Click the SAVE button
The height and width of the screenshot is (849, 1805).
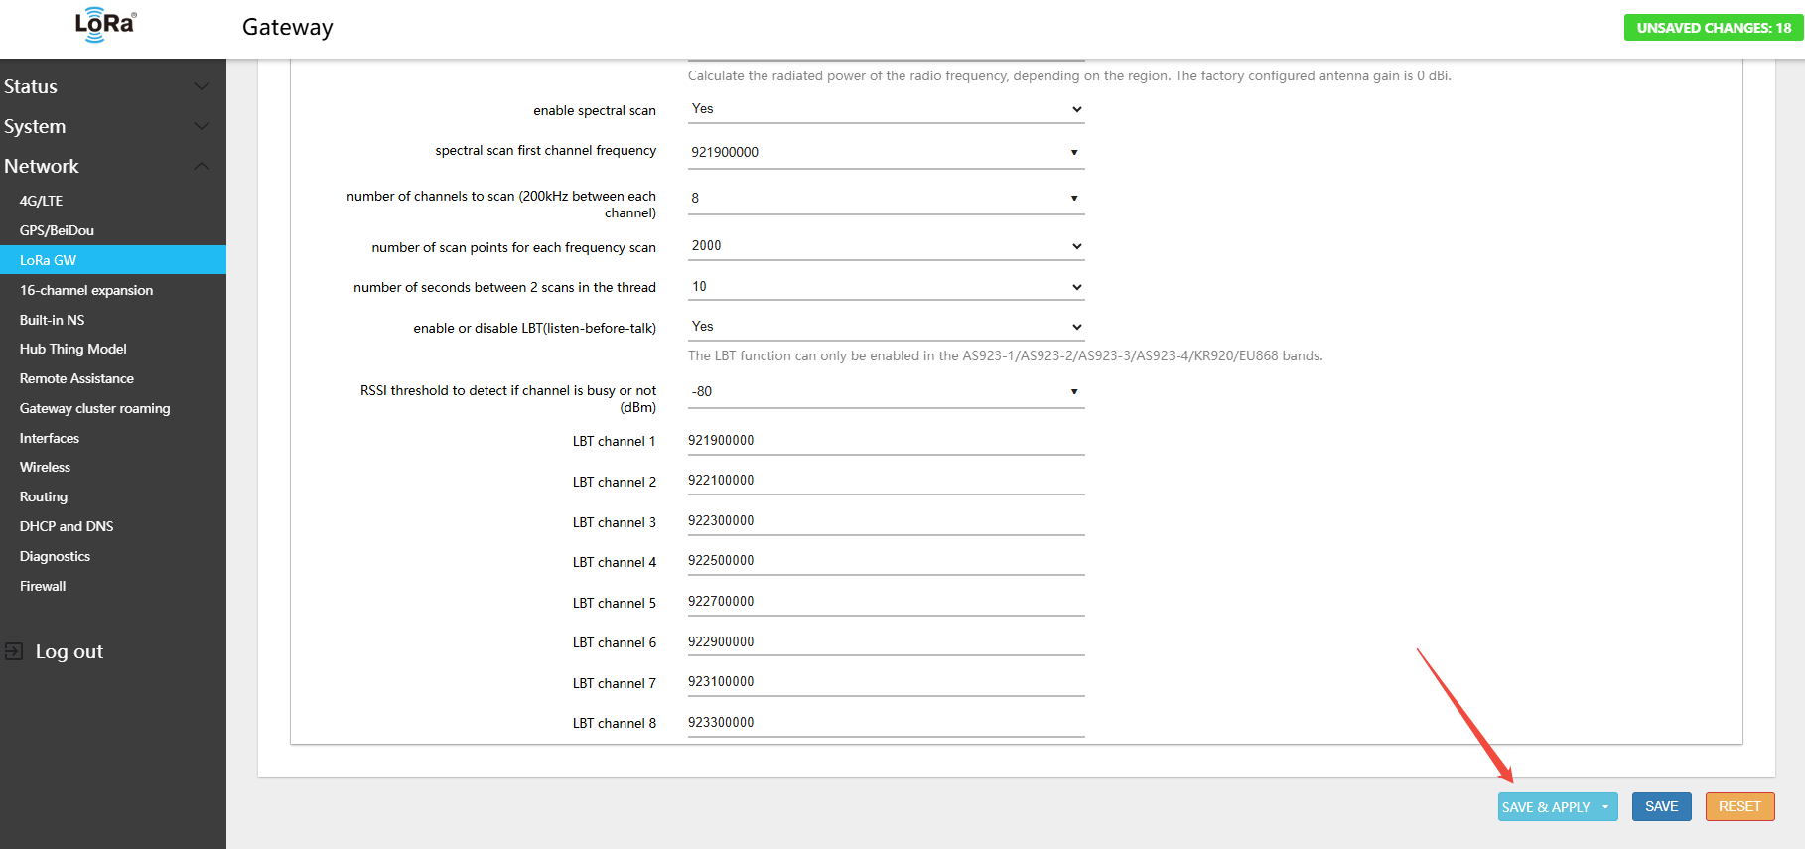[1661, 807]
